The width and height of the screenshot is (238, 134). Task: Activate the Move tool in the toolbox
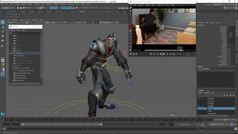point(3,36)
